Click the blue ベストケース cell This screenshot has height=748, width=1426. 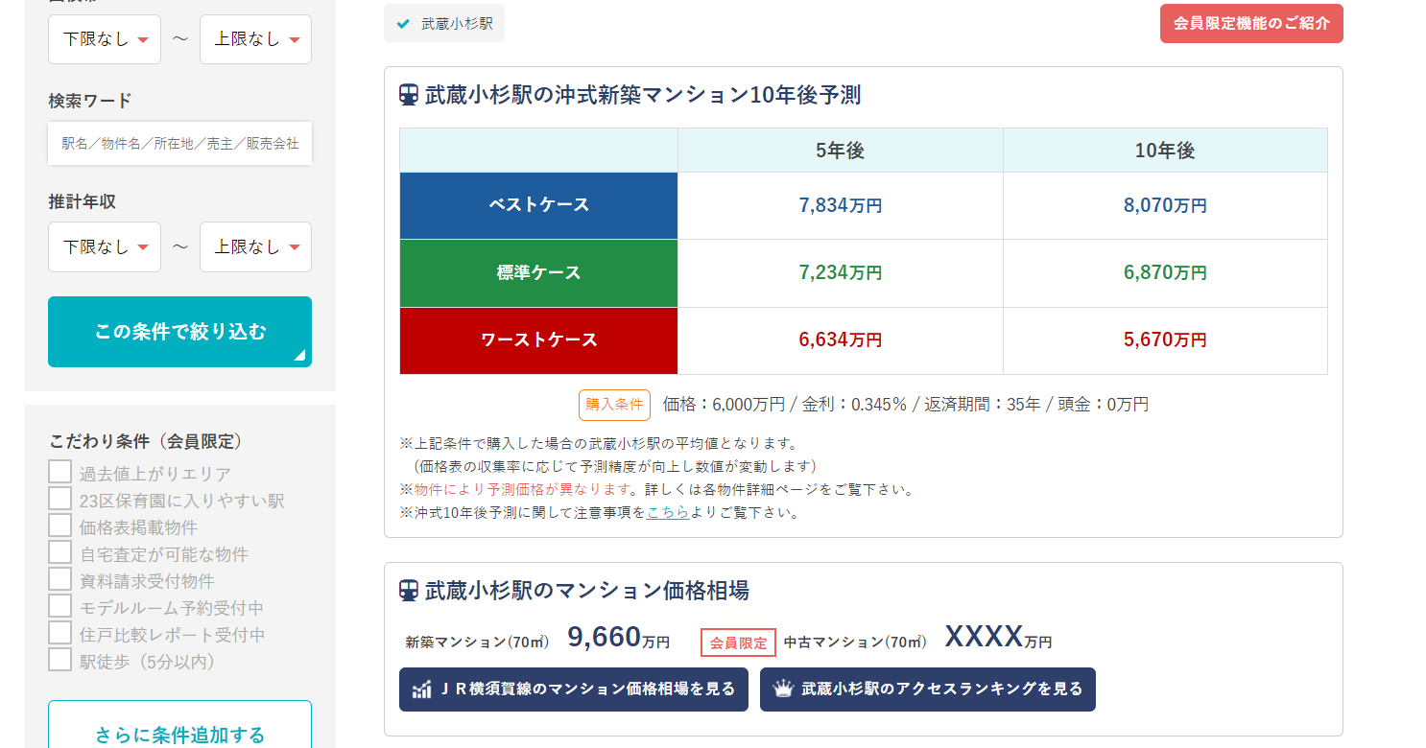(x=539, y=205)
